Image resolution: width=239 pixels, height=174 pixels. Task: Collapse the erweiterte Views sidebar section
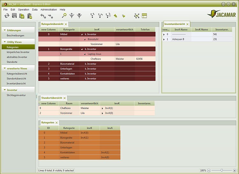point(5,68)
